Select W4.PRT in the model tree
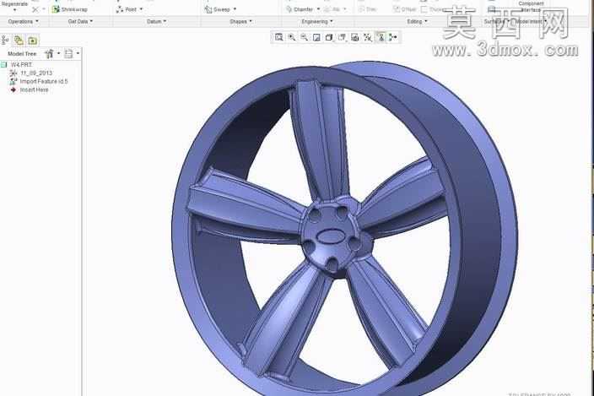Viewport: 594px width, 396px height. pos(17,65)
